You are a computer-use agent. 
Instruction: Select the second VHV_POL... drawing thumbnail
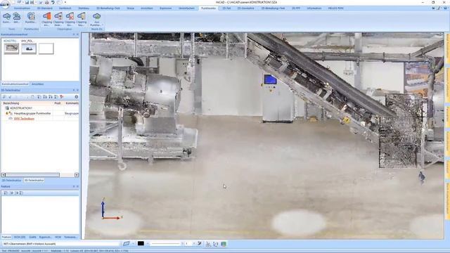tap(29, 48)
